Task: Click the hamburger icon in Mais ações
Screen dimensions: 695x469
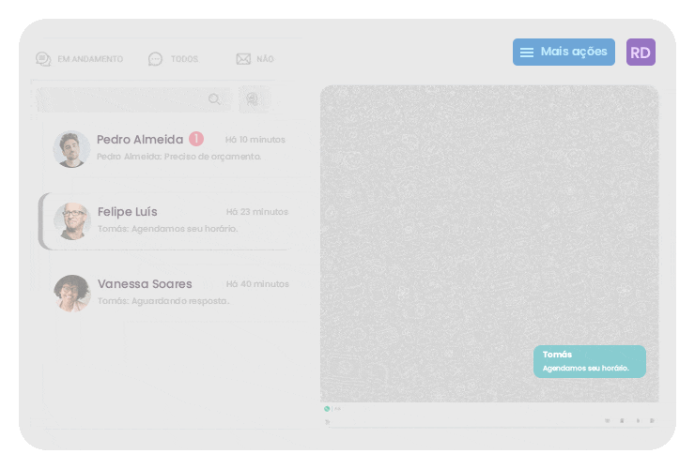Action: coord(527,53)
